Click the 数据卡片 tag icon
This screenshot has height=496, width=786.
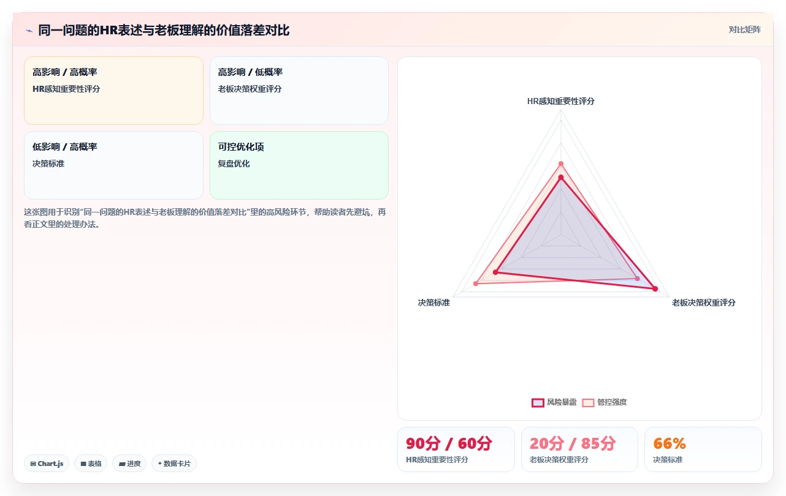pyautogui.click(x=160, y=464)
